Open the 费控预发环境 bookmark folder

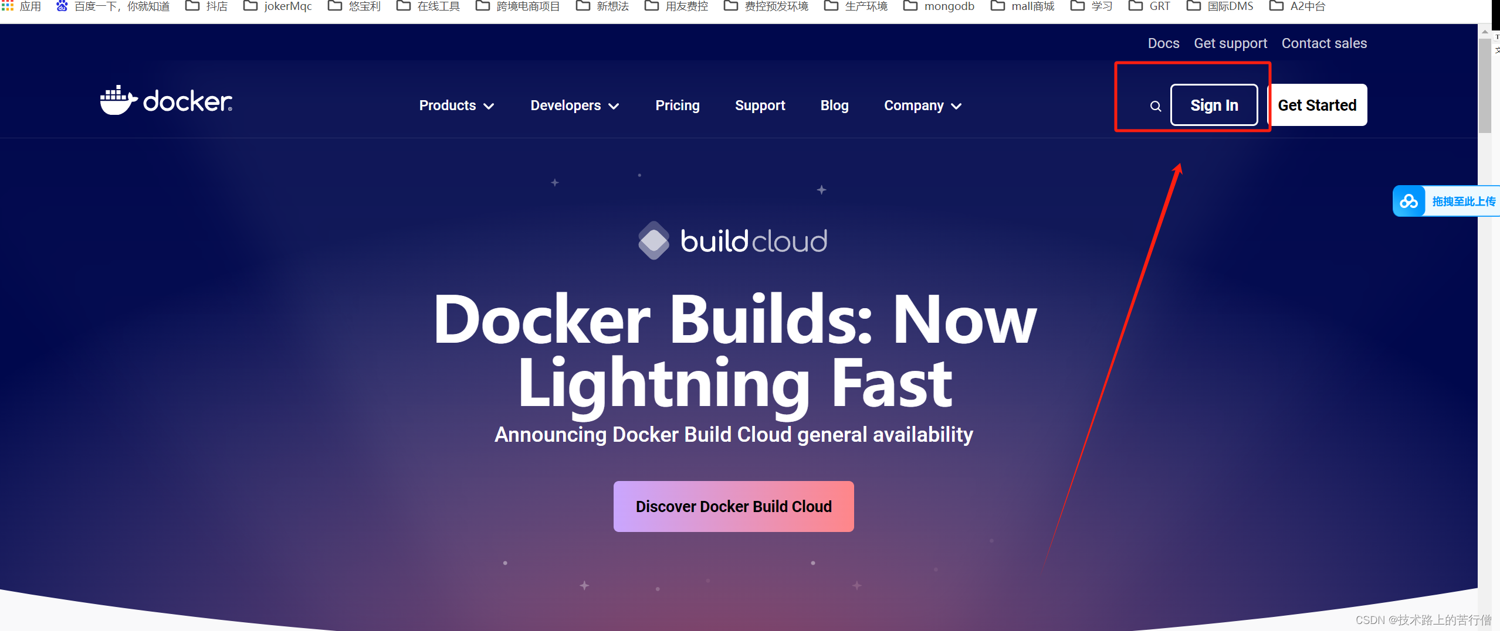pyautogui.click(x=766, y=6)
